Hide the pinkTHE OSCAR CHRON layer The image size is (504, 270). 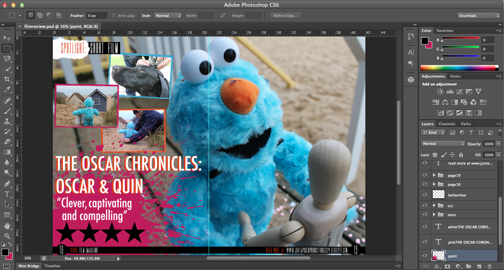point(424,242)
